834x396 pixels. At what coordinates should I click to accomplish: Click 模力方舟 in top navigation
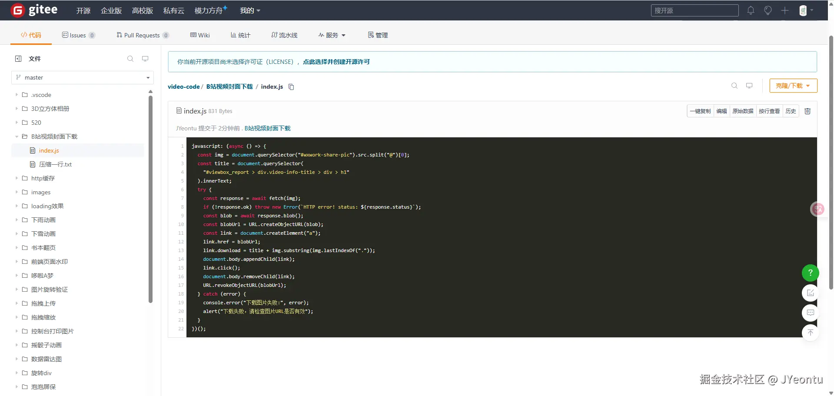pyautogui.click(x=211, y=10)
